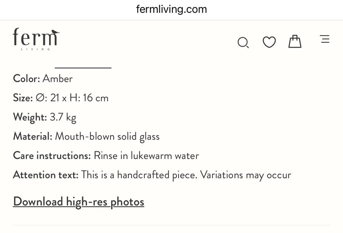The height and width of the screenshot is (233, 343).
Task: Click the '3.7 kg' weight value
Action: coord(63,117)
